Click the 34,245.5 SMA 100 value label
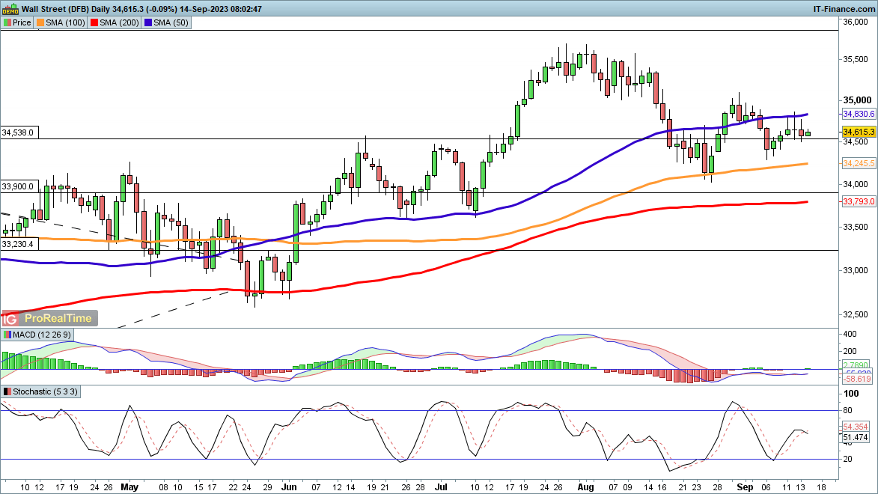Image resolution: width=878 pixels, height=494 pixels. point(859,163)
